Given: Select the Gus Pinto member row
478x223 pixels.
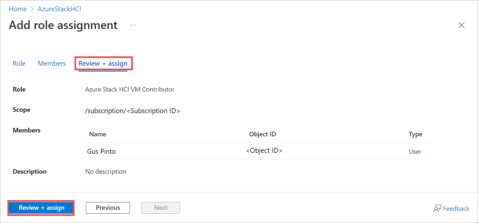Looking at the screenshot, I should [258, 151].
